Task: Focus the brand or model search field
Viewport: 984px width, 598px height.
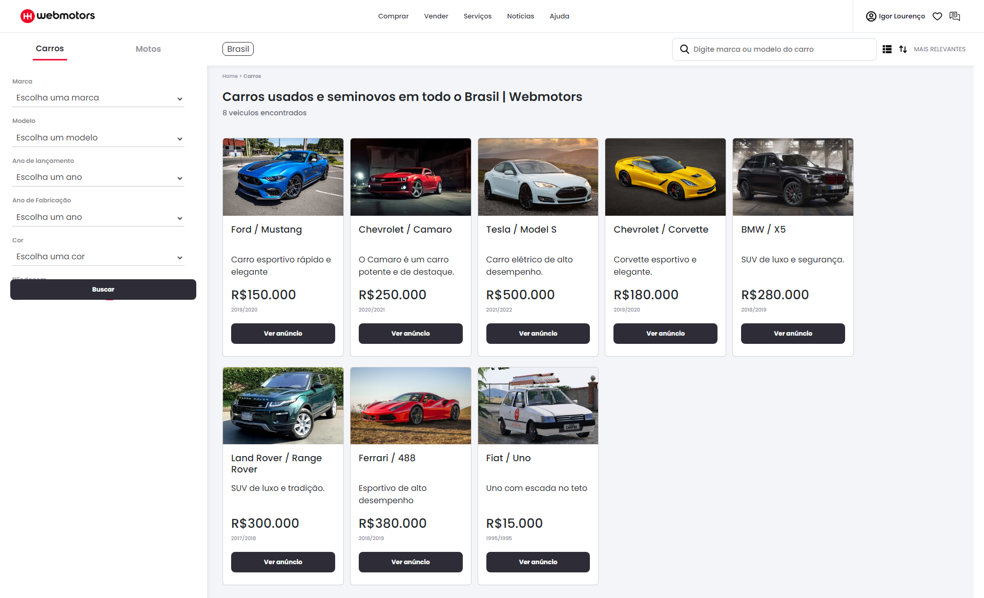Action: coord(774,49)
